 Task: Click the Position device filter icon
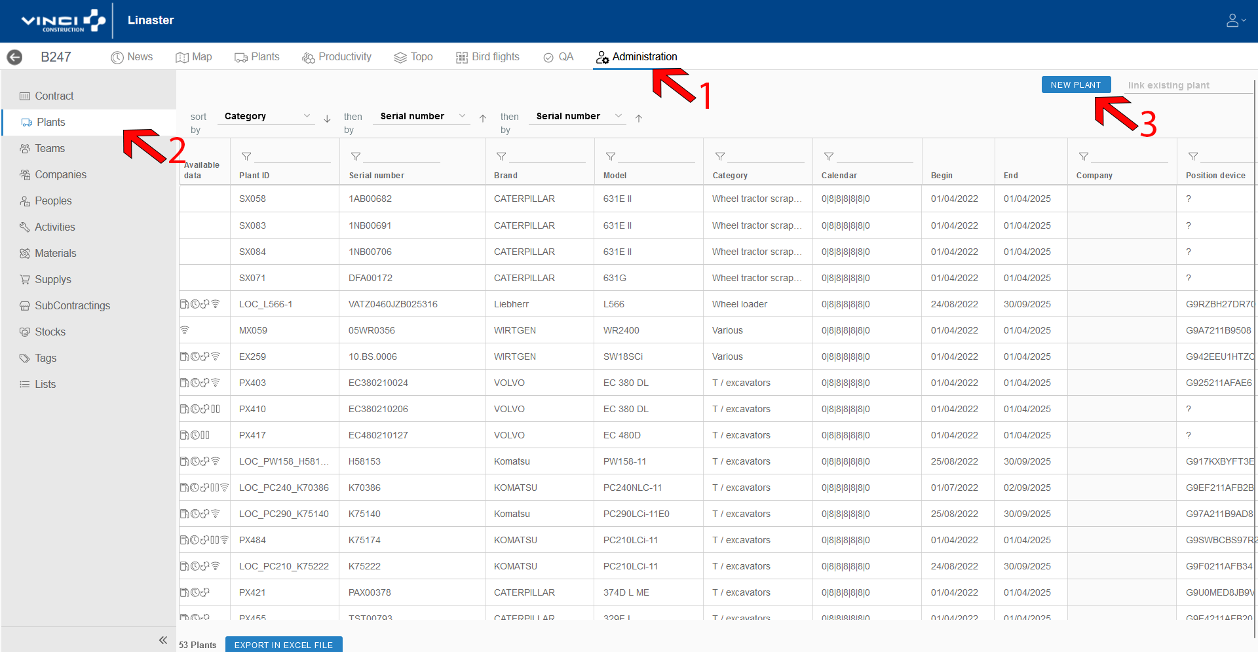1193,157
